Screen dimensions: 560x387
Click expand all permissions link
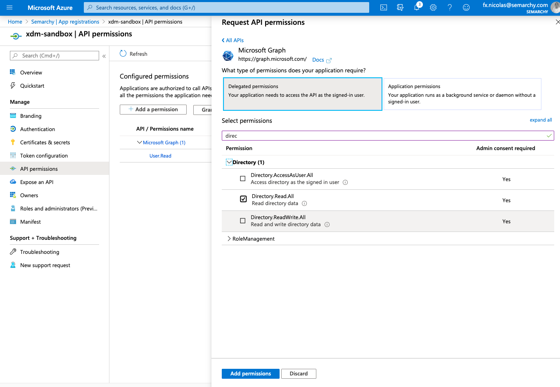pyautogui.click(x=541, y=120)
